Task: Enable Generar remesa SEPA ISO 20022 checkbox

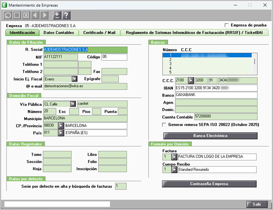Action: pos(164,125)
